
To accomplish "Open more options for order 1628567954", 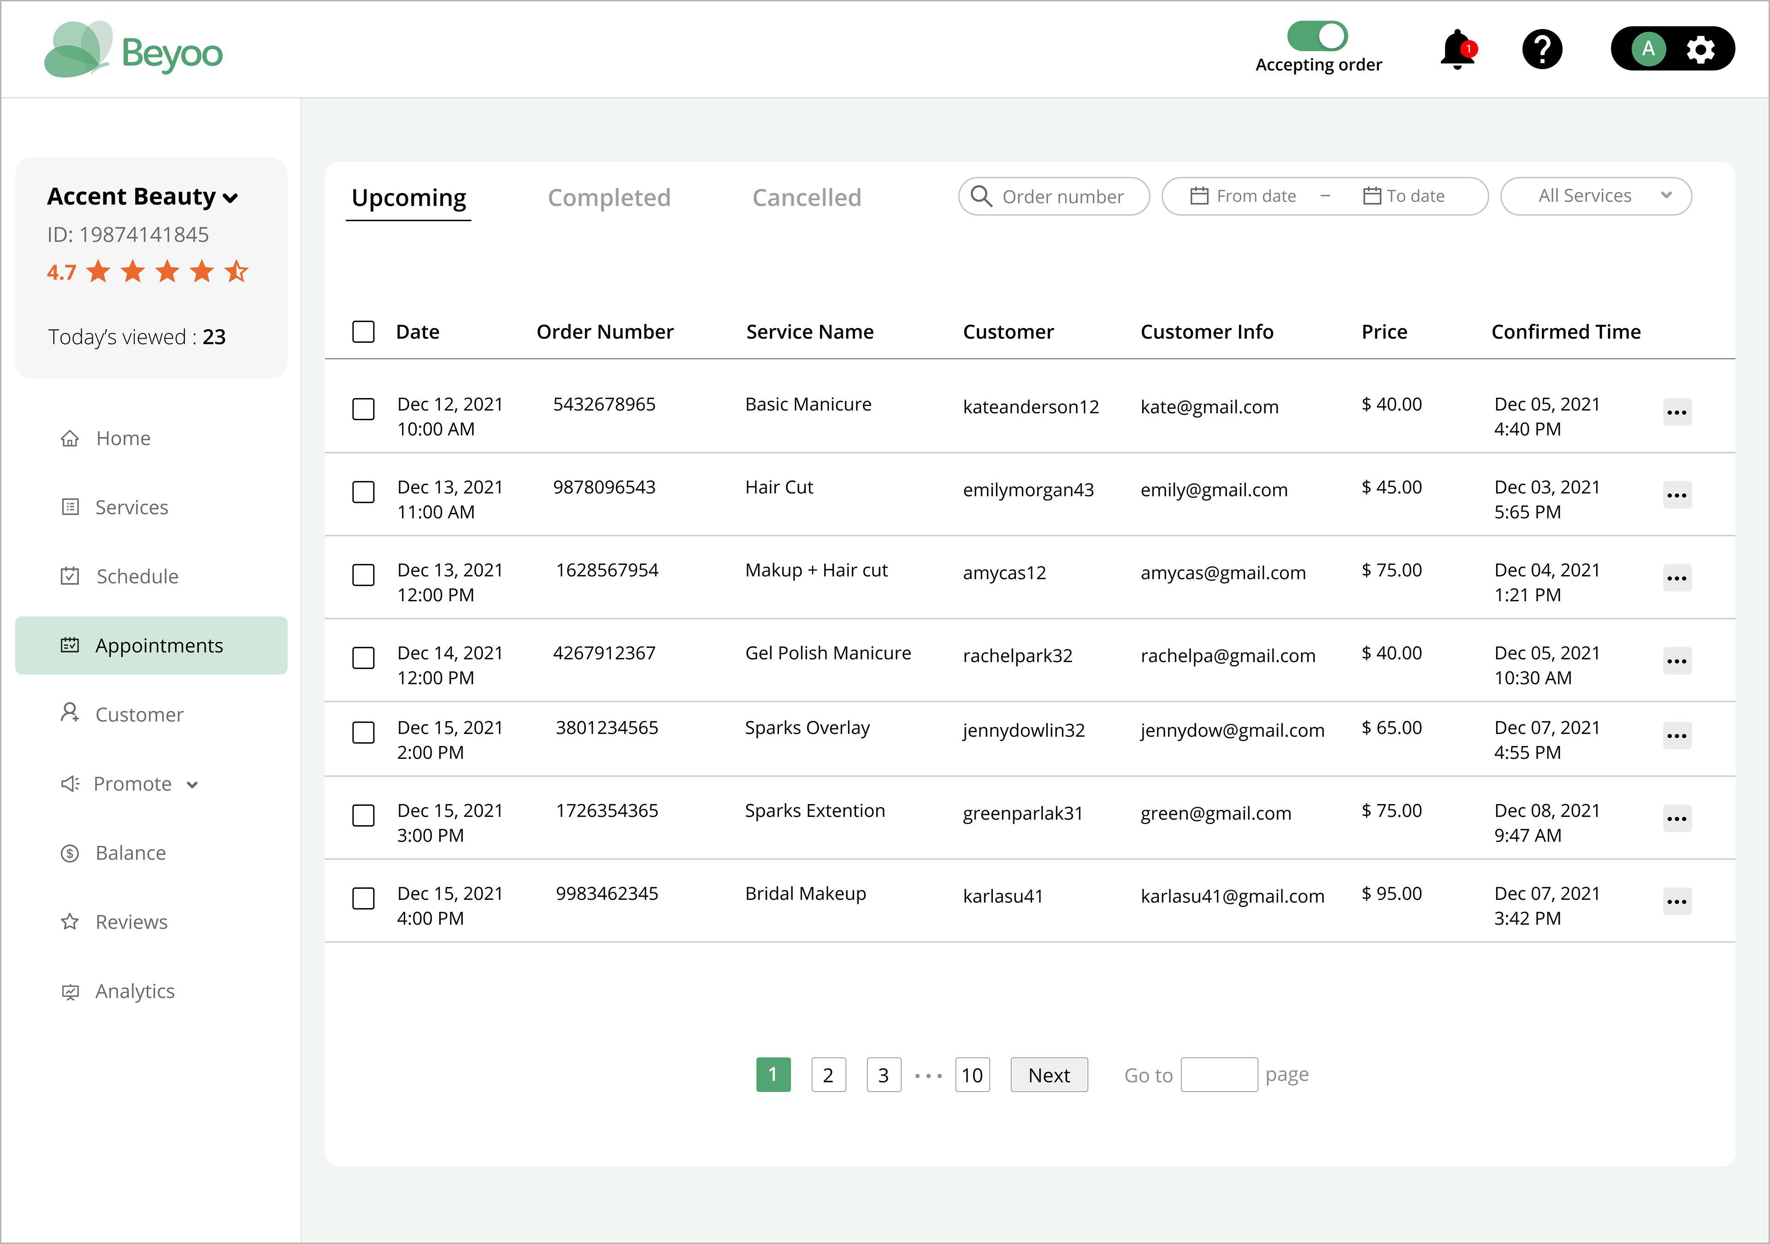I will (1677, 578).
